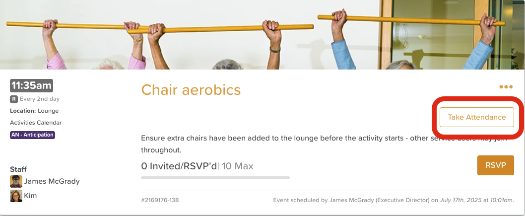The height and width of the screenshot is (216, 525).
Task: Select the AN - Anticipation tag
Action: (32, 135)
